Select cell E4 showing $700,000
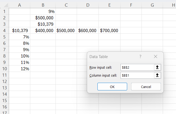 pyautogui.click(x=109, y=30)
